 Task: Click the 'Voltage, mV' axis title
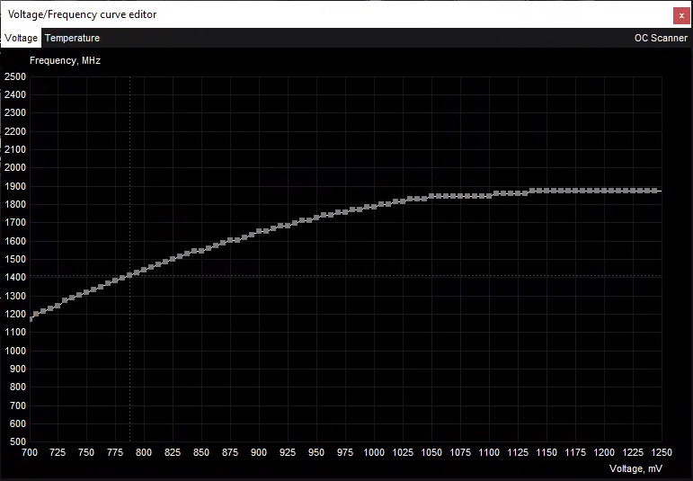(x=635, y=468)
